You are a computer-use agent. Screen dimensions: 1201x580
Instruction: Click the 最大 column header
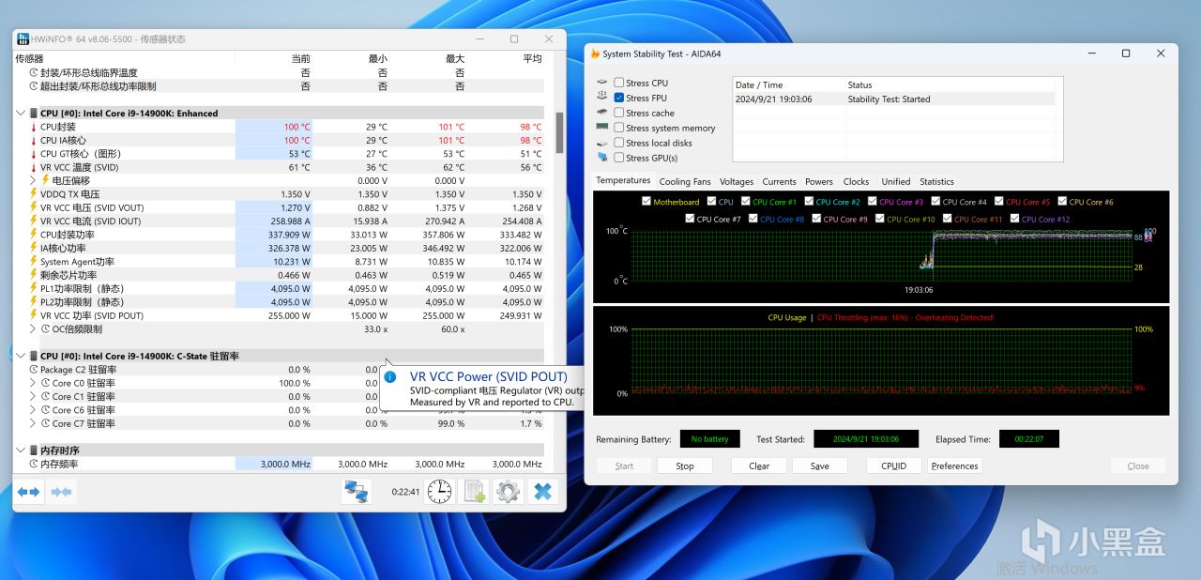pos(454,58)
